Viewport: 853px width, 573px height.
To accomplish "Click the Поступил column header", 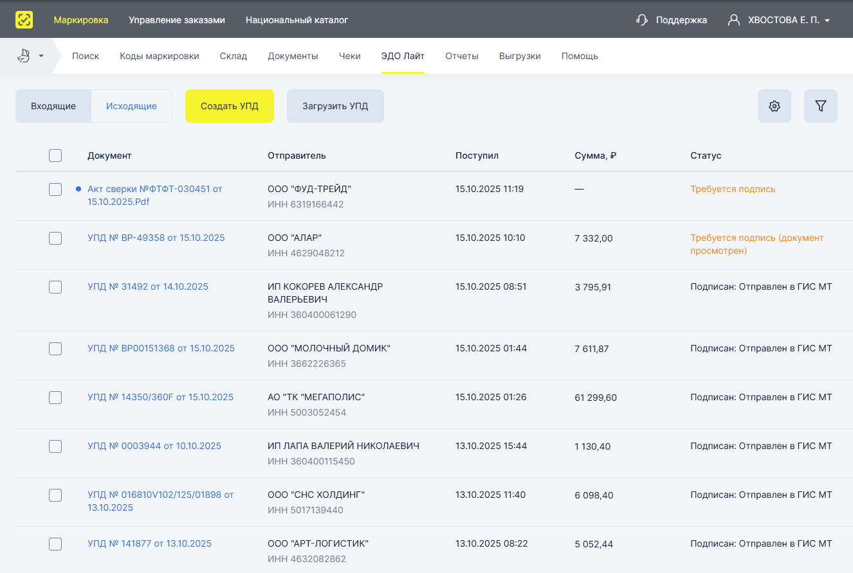I will tap(477, 155).
